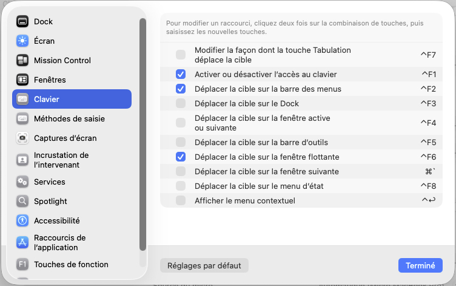Click the ^F5 shortcut for barre d'outils
This screenshot has width=456, height=286.
point(428,143)
